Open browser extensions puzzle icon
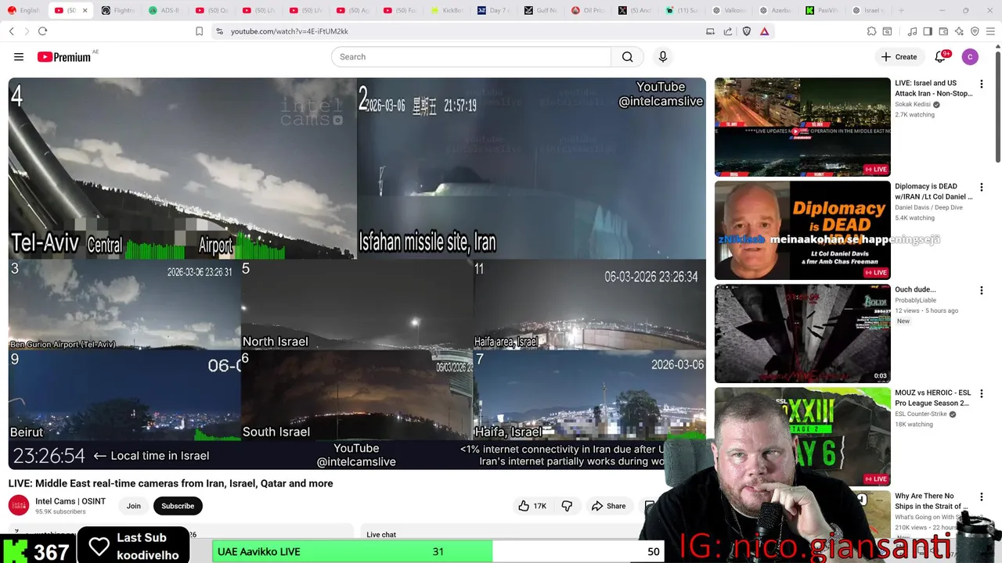1002x563 pixels. (871, 31)
